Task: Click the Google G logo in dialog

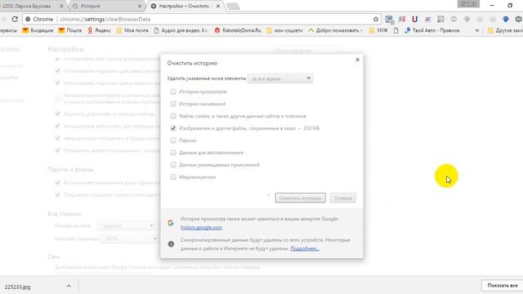Action: (171, 223)
